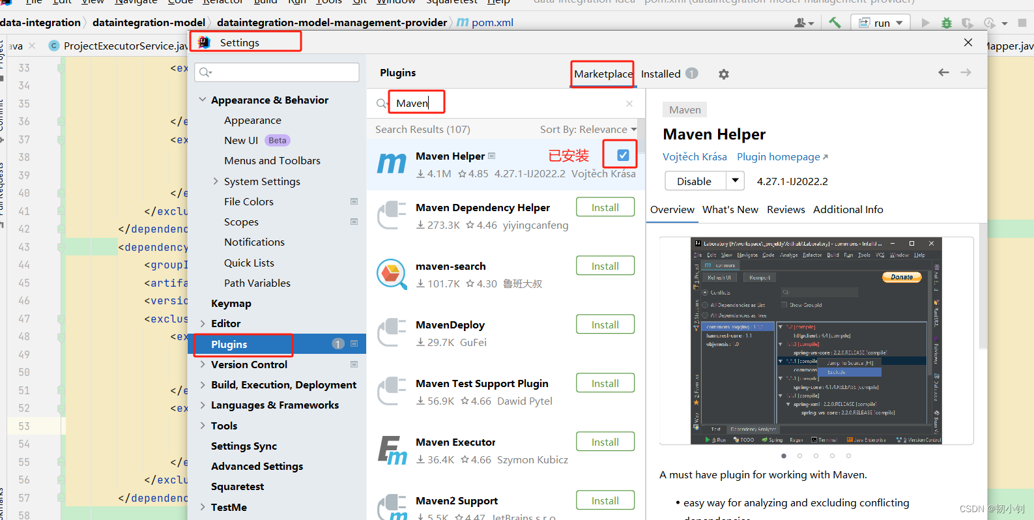Install the Maven Test Support Plugin
This screenshot has width=1034, height=520.
coord(605,383)
